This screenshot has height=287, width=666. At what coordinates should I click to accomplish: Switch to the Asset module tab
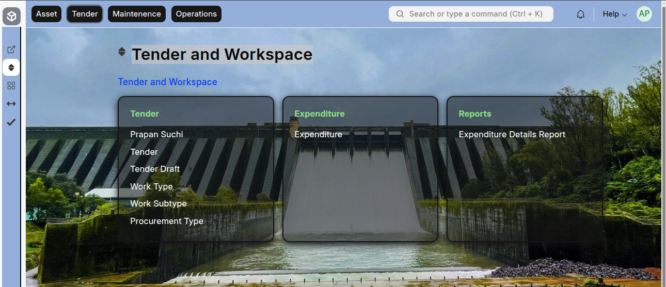(46, 14)
